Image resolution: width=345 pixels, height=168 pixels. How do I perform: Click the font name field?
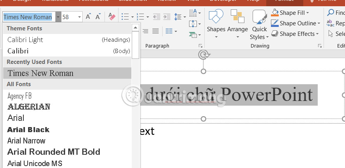click(29, 17)
